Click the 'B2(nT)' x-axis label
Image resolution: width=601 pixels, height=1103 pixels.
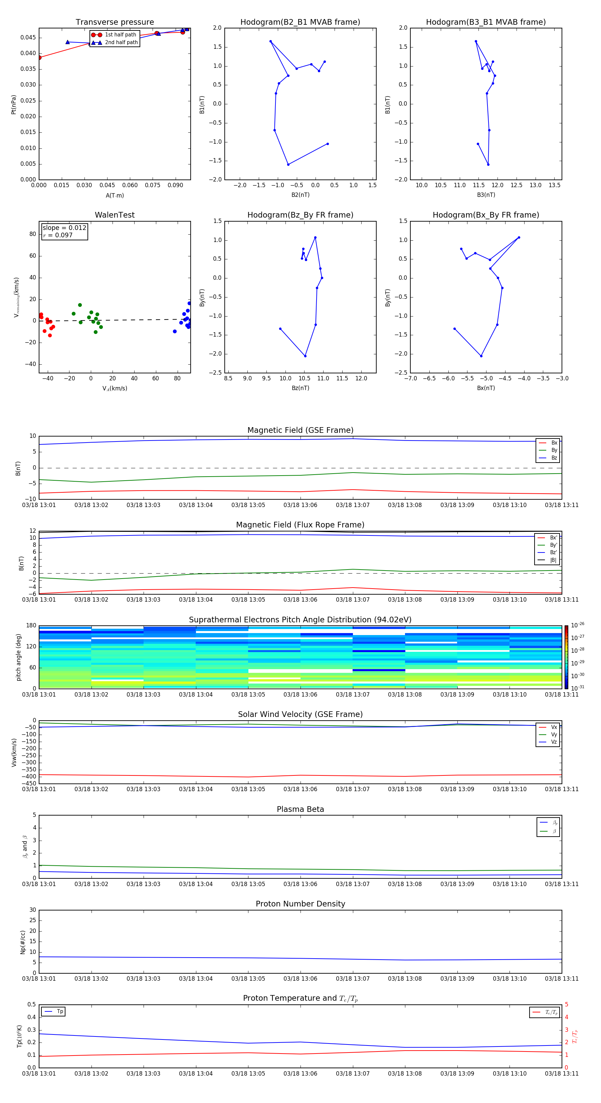click(300, 195)
